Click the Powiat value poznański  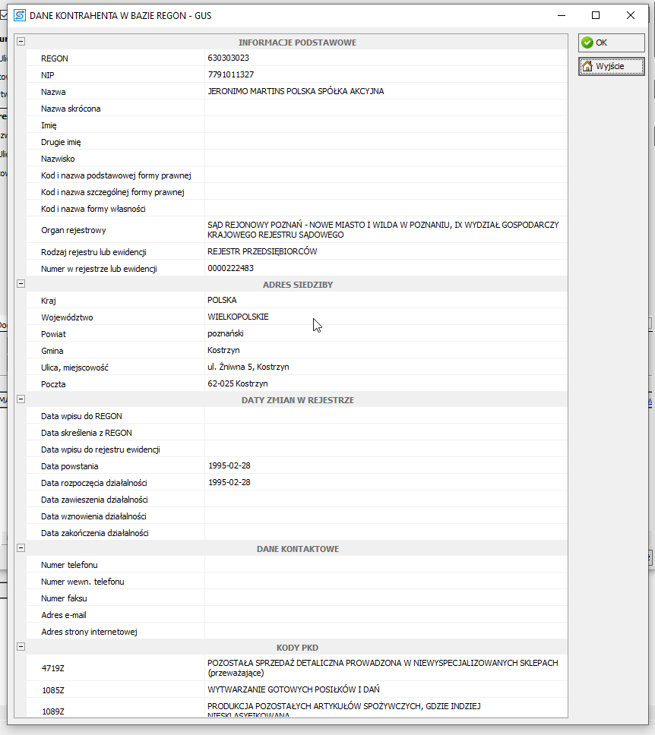(x=226, y=334)
